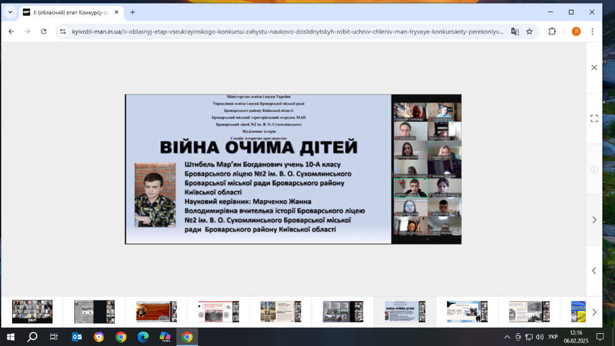Bookmark this page with the star icon
Screen dimensions: 615x346
tap(530, 32)
